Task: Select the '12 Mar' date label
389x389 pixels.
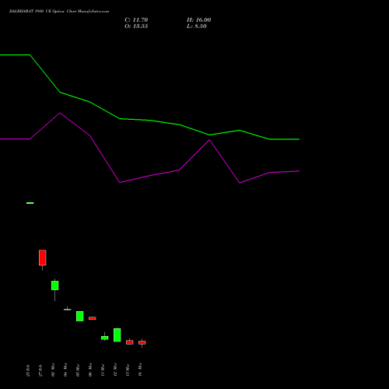Action: [115, 370]
